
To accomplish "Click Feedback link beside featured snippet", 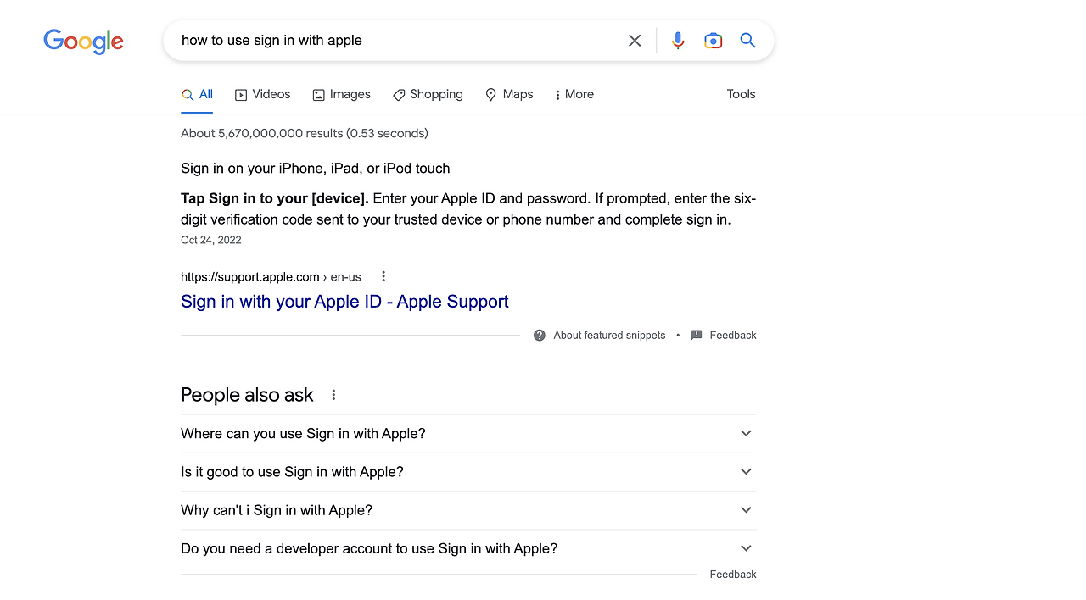I will point(732,336).
